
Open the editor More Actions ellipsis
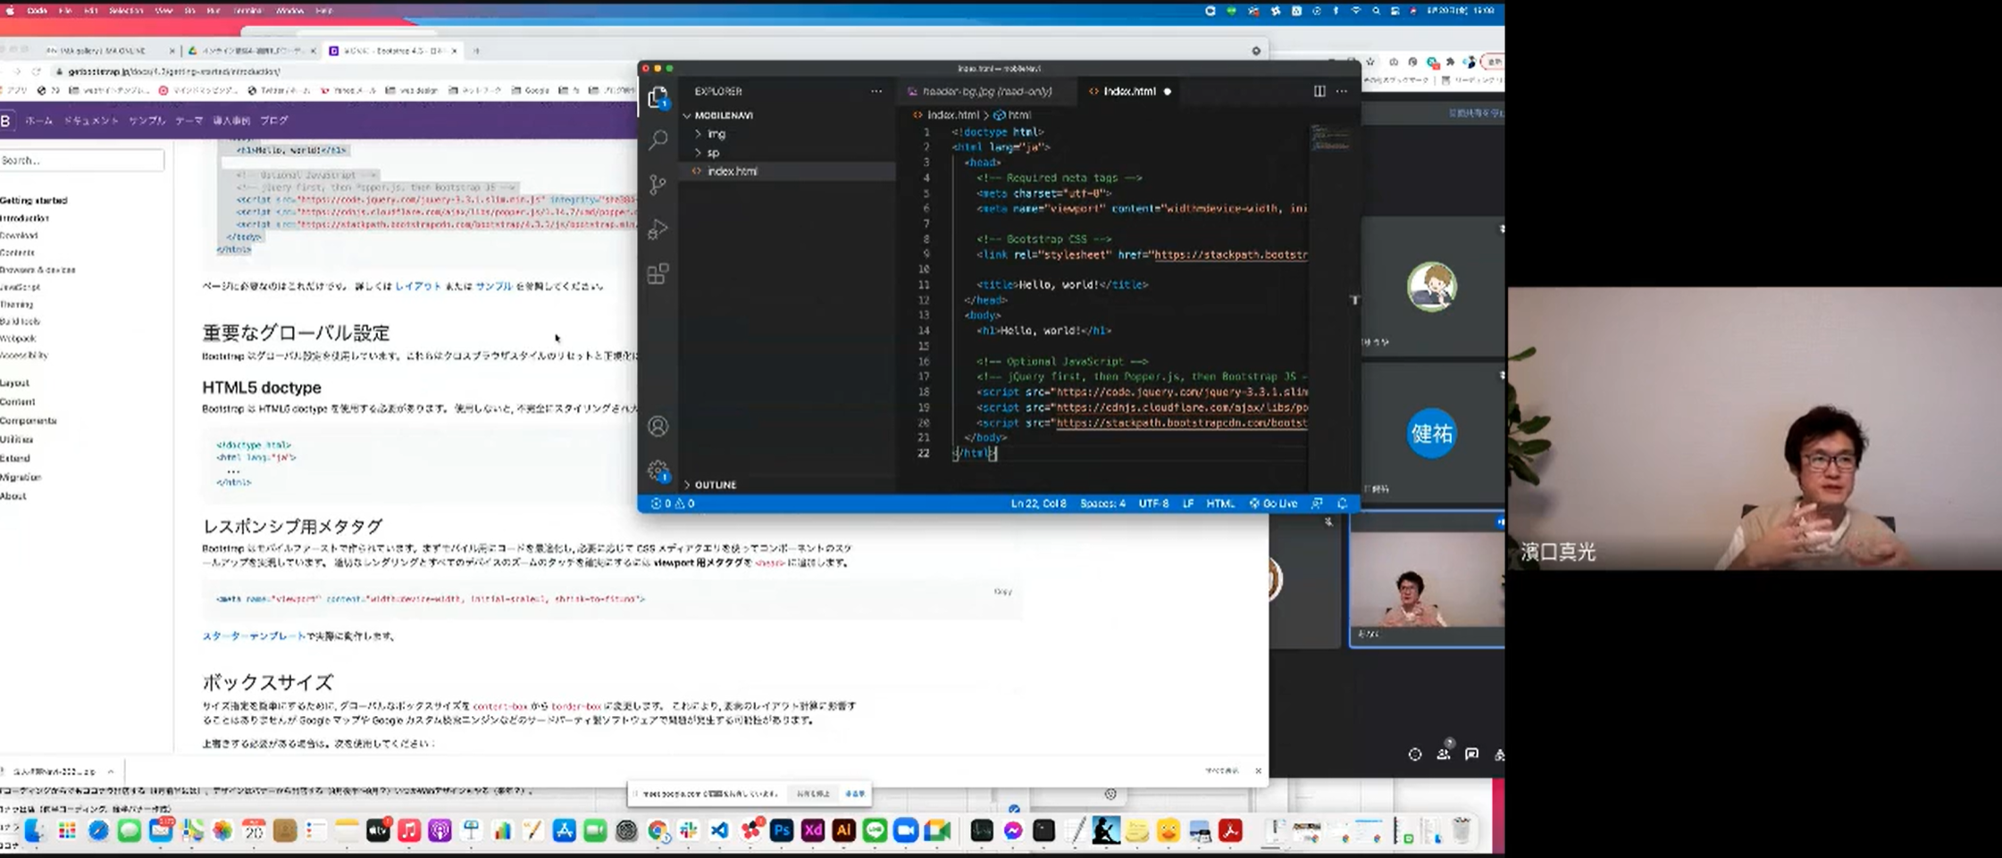point(1342,91)
